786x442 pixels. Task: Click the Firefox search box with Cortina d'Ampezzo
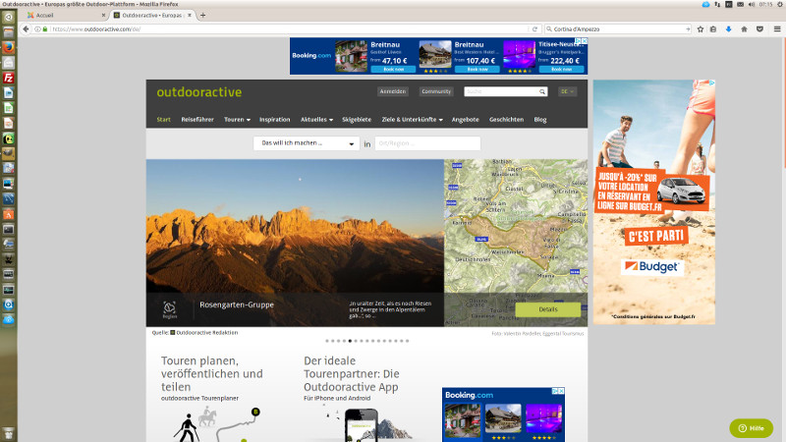pyautogui.click(x=617, y=29)
